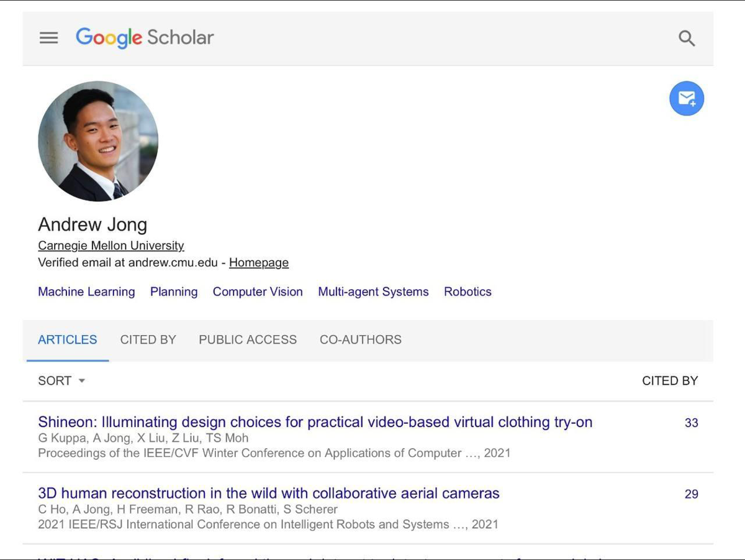Image resolution: width=745 pixels, height=560 pixels.
Task: Select the Machine Learning interest tag
Action: point(86,291)
